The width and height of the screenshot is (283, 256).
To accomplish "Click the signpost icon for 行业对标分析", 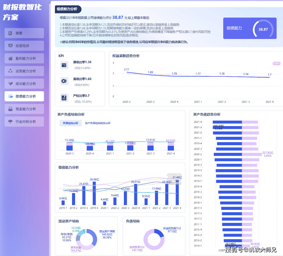I will (10, 122).
